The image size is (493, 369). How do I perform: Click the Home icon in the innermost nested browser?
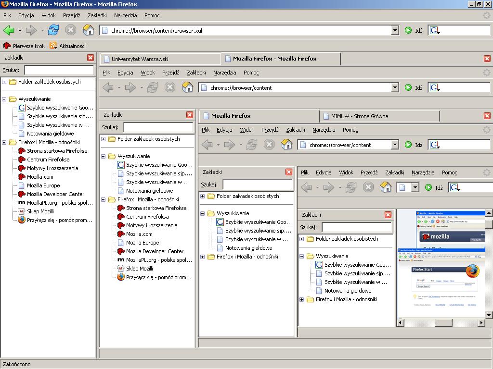(x=386, y=187)
